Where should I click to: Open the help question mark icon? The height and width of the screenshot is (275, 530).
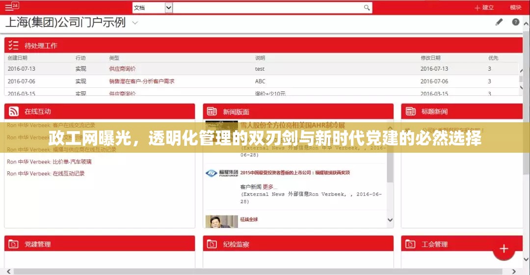(515, 22)
